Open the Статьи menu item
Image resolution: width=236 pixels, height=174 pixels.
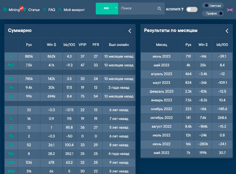click(34, 10)
